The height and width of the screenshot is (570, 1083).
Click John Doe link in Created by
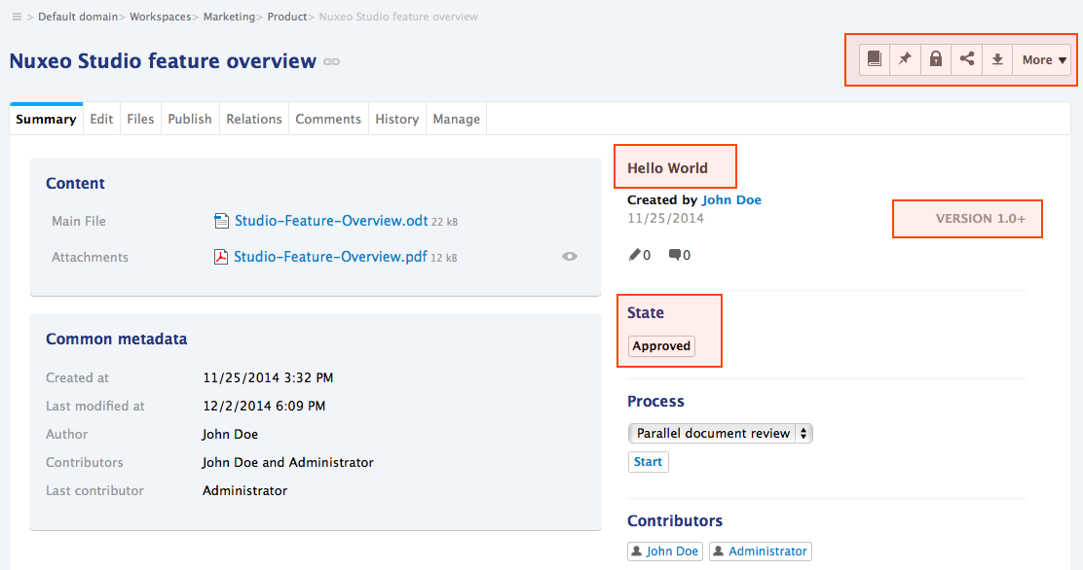point(731,200)
